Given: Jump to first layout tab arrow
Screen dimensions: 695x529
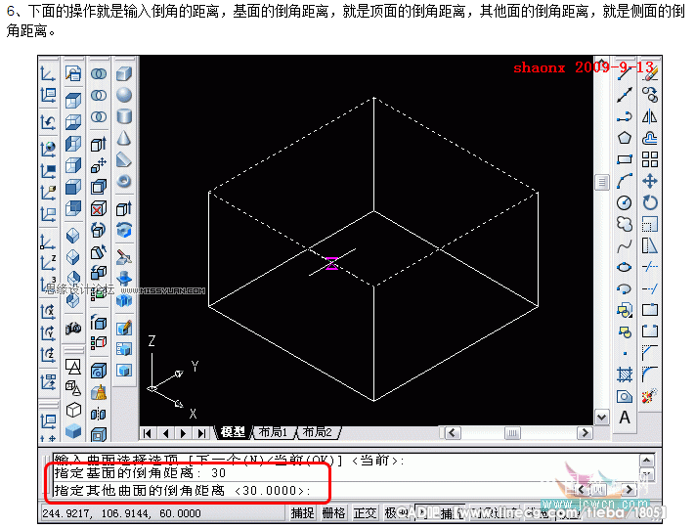Looking at the screenshot, I should click(148, 433).
